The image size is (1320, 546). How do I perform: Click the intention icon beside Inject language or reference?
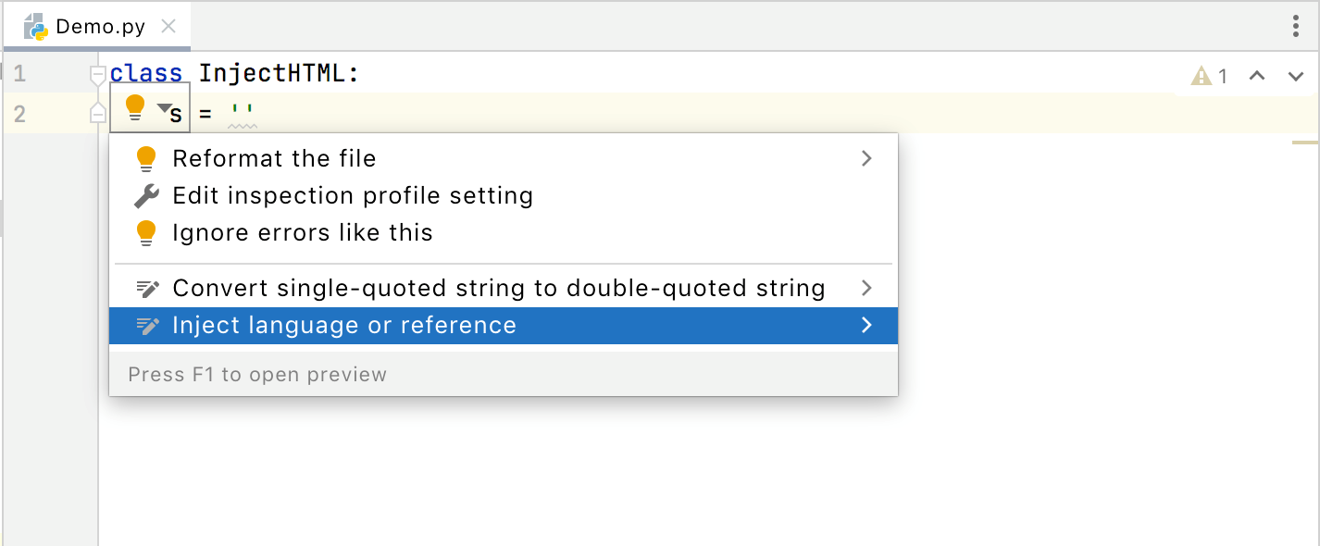click(147, 325)
